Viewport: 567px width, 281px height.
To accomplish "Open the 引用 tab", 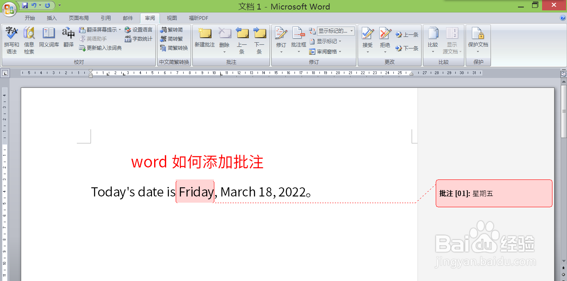I will coord(106,18).
